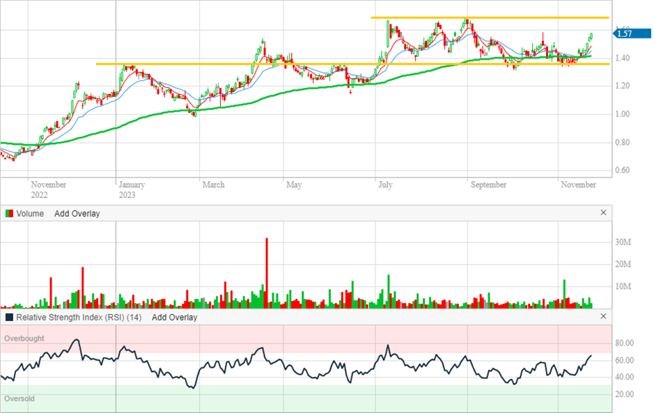Screen dimensions: 654x413
Task: Select the Relative Strength Index (RSI) (14) label
Action: click(x=79, y=318)
